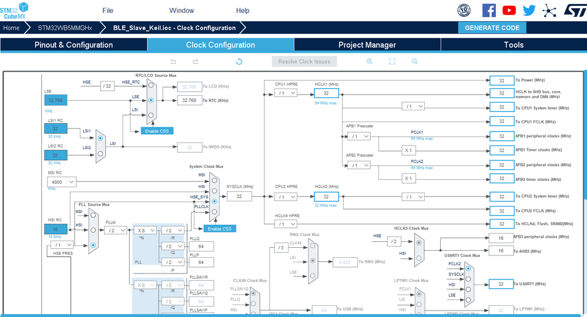Open the APB2 Prescaler dropdown
This screenshot has width=587, height=317.
coord(359,165)
